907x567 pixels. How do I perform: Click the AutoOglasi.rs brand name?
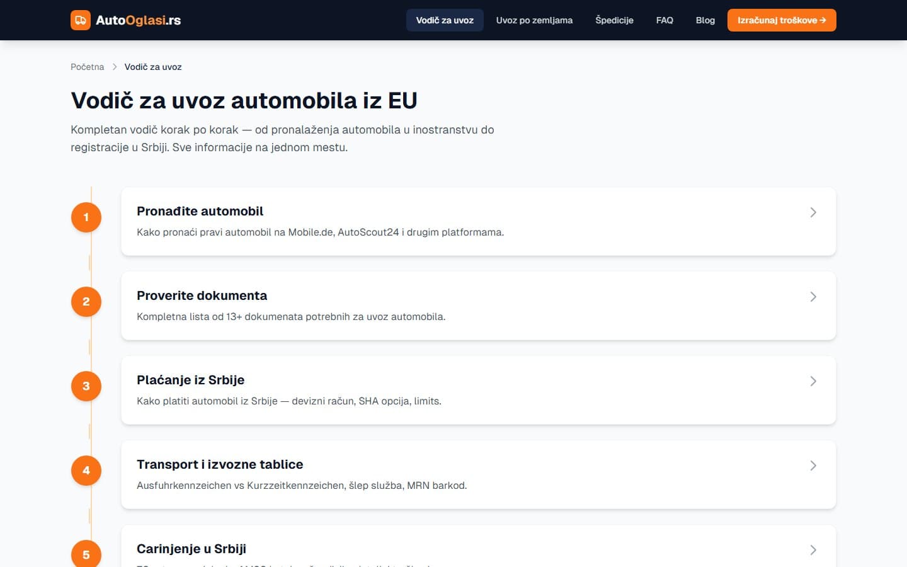pyautogui.click(x=138, y=20)
